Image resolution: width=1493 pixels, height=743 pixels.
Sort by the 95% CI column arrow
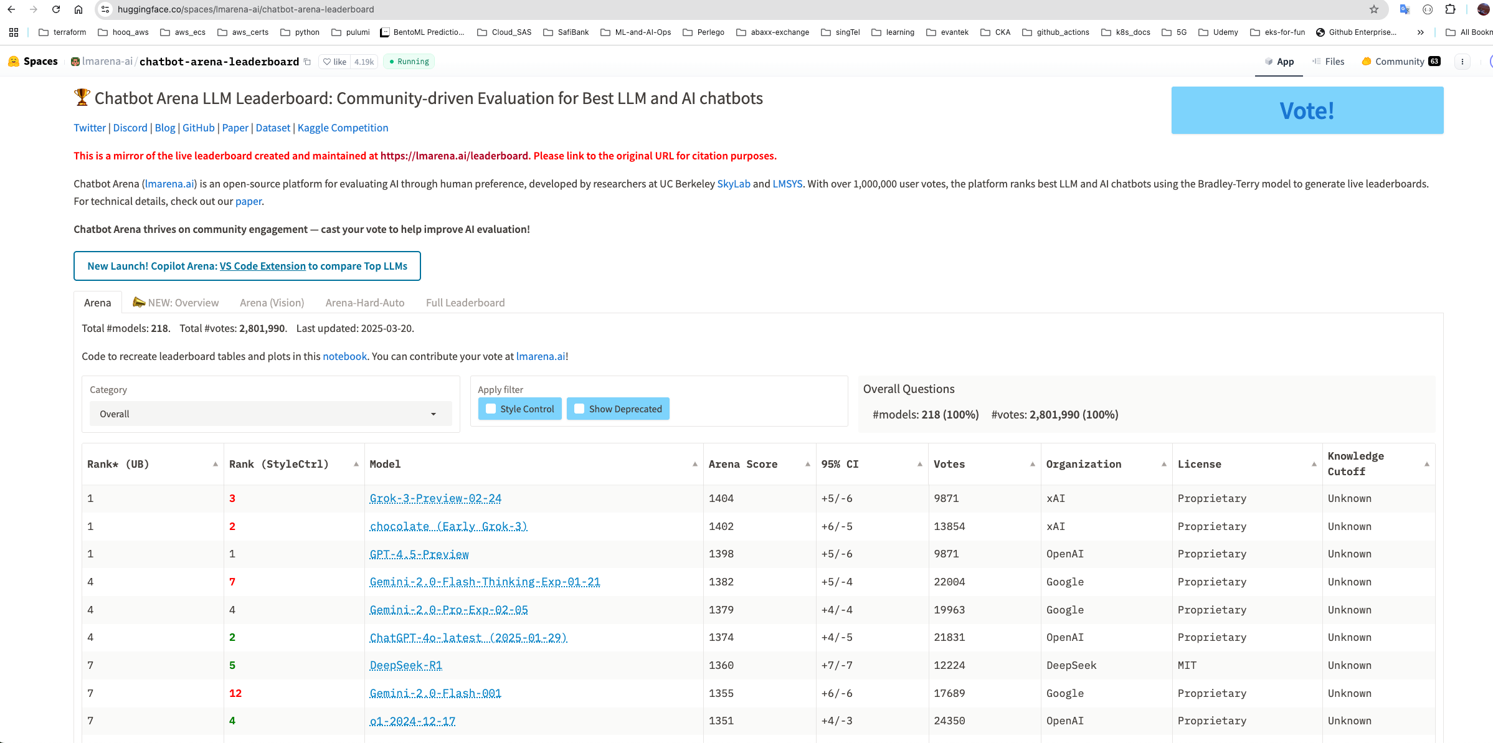[920, 464]
